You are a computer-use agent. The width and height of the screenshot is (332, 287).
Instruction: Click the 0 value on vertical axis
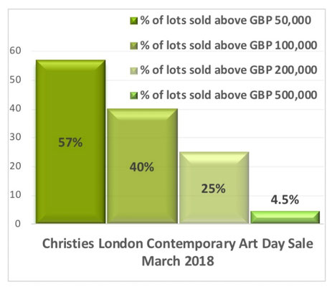18,224
